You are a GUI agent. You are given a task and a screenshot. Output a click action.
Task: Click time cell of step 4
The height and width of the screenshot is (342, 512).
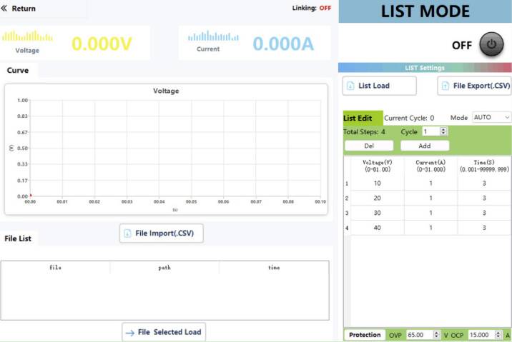[x=484, y=227]
